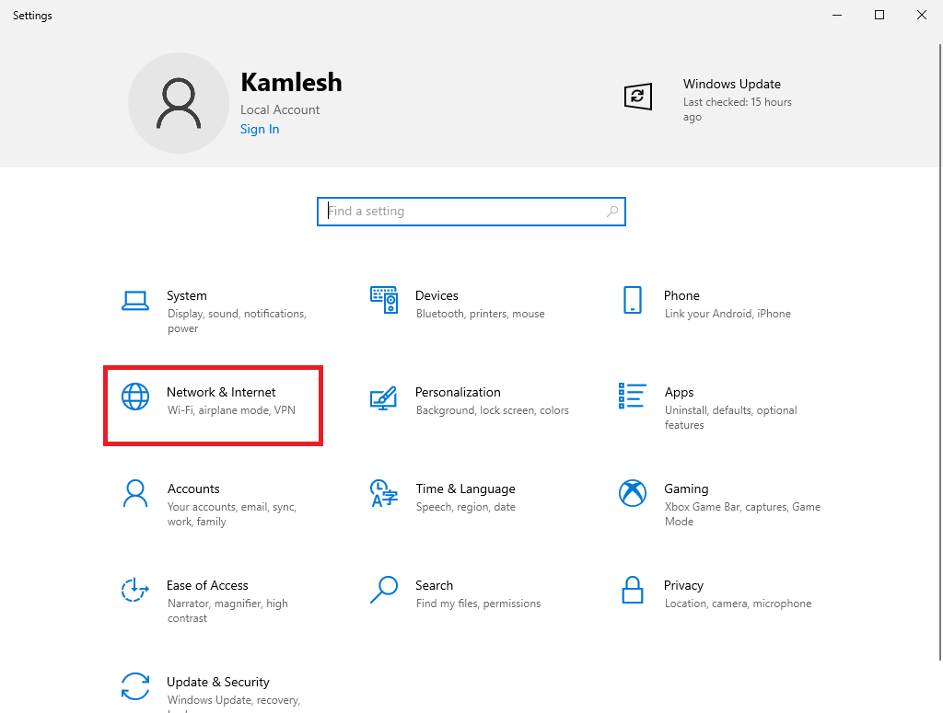Click 'Wi-Fi, airplane mode, VPN' text
The image size is (943, 713).
click(231, 410)
